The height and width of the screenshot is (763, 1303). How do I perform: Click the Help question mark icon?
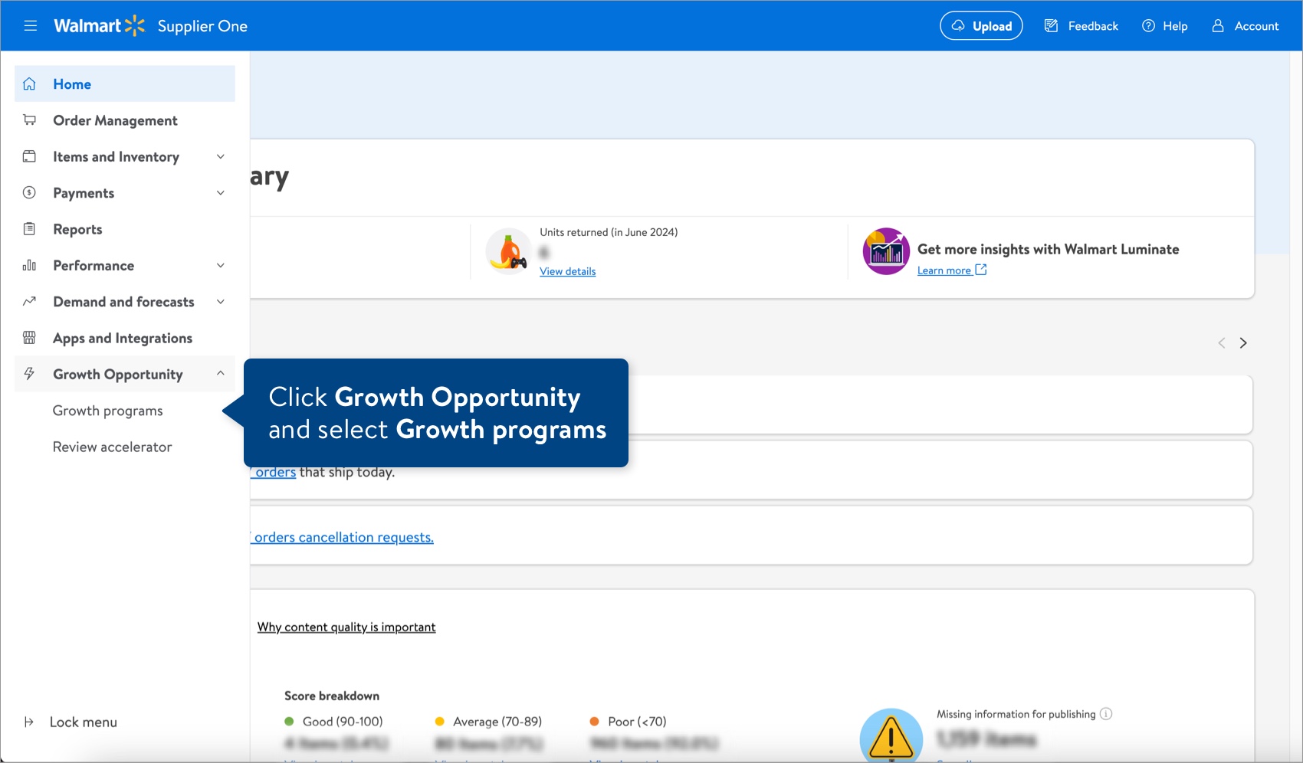(x=1147, y=25)
